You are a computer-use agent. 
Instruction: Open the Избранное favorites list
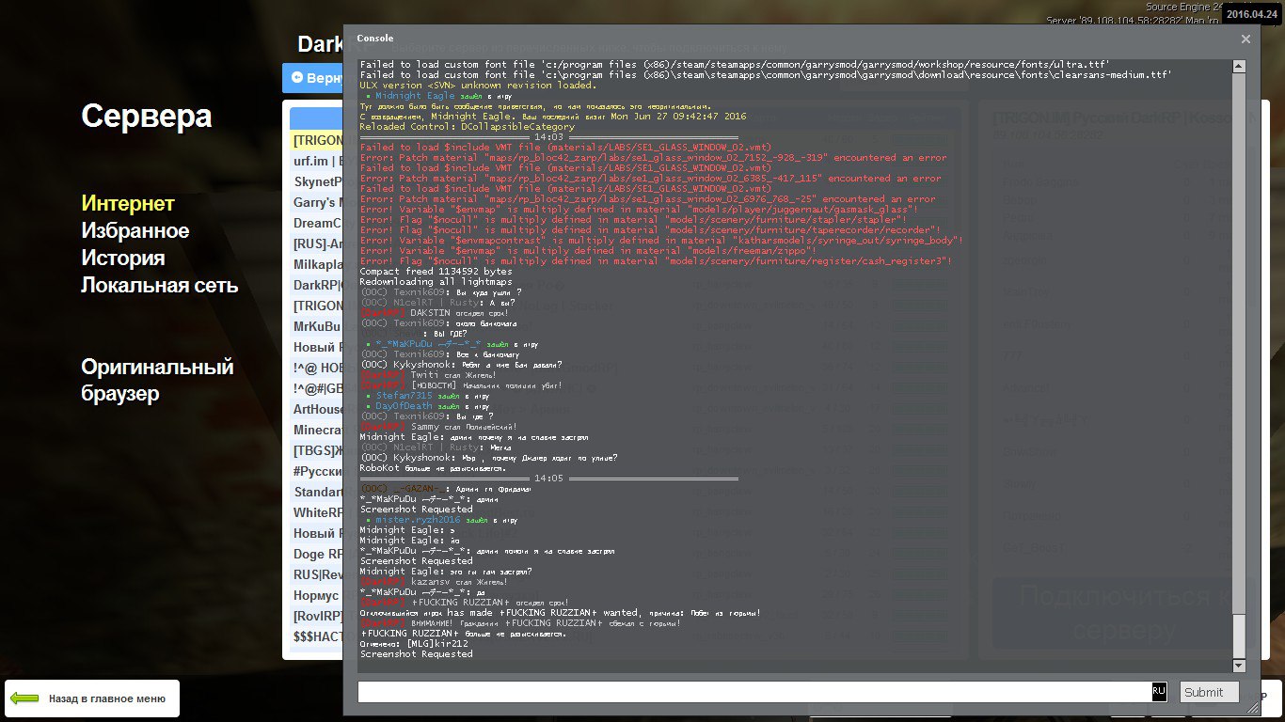(135, 230)
